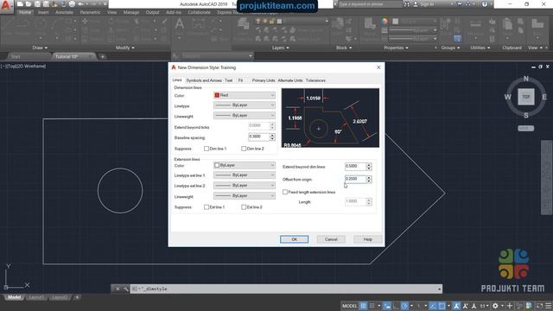Click the Undo arrow in quick access toolbar
Screen dimensions: 553x311
tap(80, 4)
